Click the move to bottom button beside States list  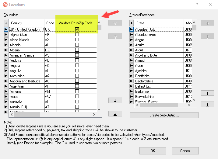(207, 105)
